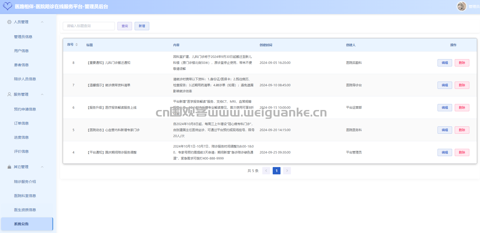Select 系统公告 in sidebar
Image resolution: width=480 pixels, height=233 pixels.
pyautogui.click(x=21, y=224)
